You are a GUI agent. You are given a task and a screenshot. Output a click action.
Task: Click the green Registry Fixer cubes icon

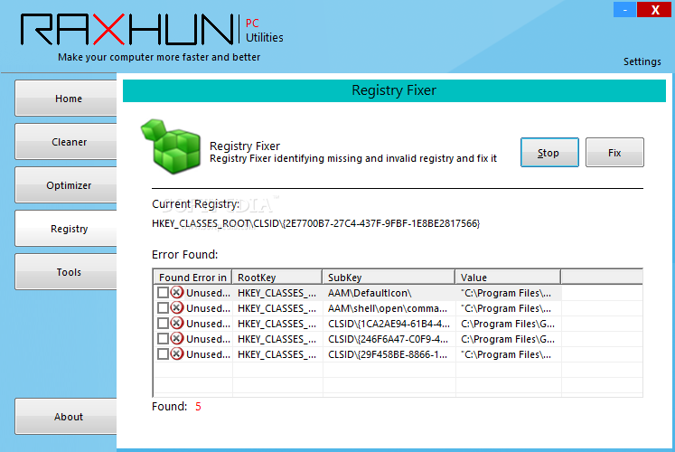click(x=172, y=146)
